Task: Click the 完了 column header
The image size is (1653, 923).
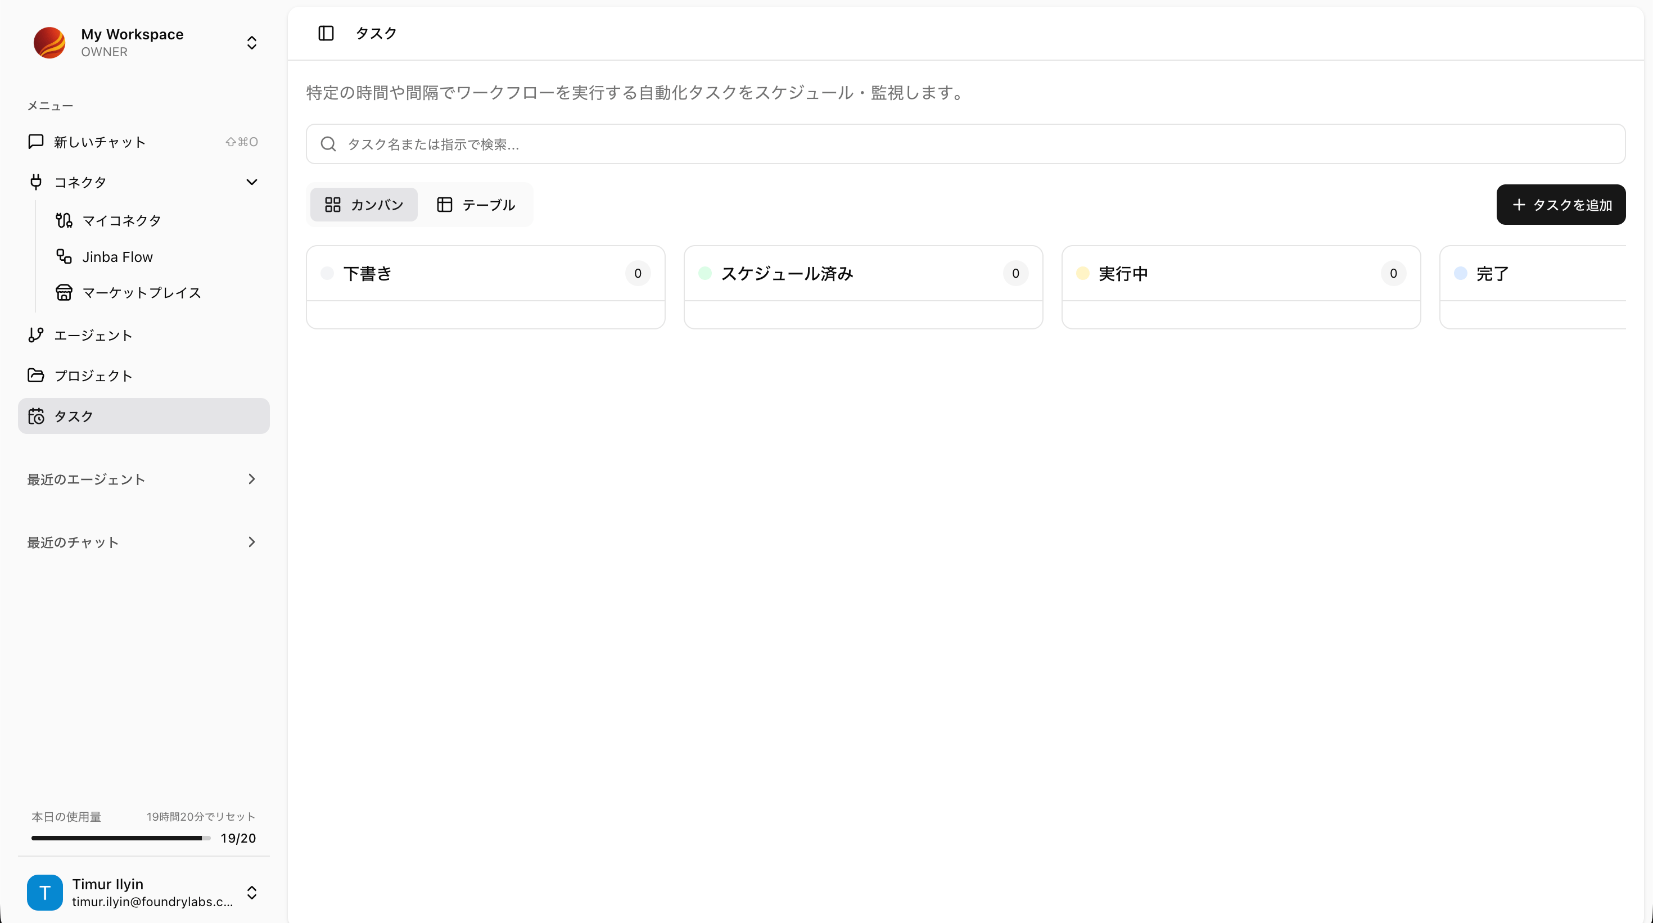Action: [x=1533, y=273]
